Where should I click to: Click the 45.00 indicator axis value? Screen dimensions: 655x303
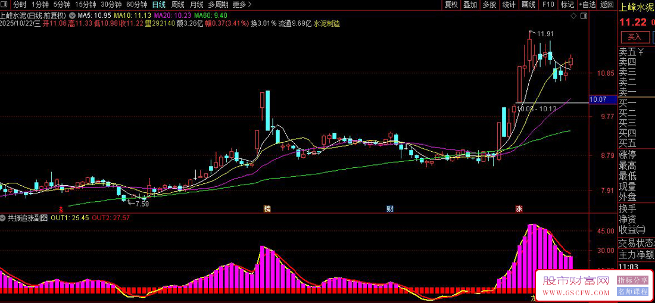(606, 231)
